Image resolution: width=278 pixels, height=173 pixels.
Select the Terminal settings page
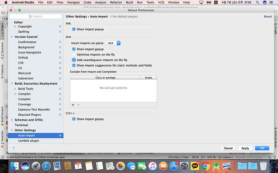tap(36, 125)
